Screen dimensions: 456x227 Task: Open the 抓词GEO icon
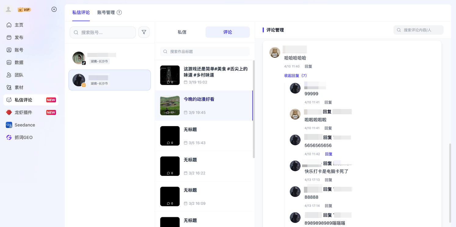tap(9, 137)
